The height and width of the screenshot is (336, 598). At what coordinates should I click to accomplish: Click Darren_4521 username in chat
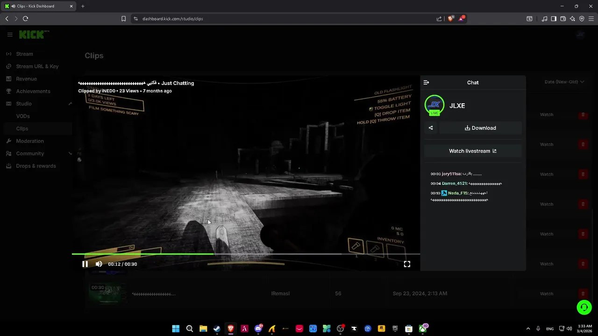click(454, 183)
